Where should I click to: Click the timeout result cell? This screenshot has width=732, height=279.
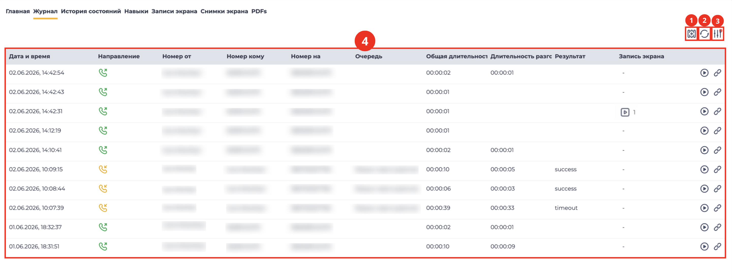click(x=566, y=208)
